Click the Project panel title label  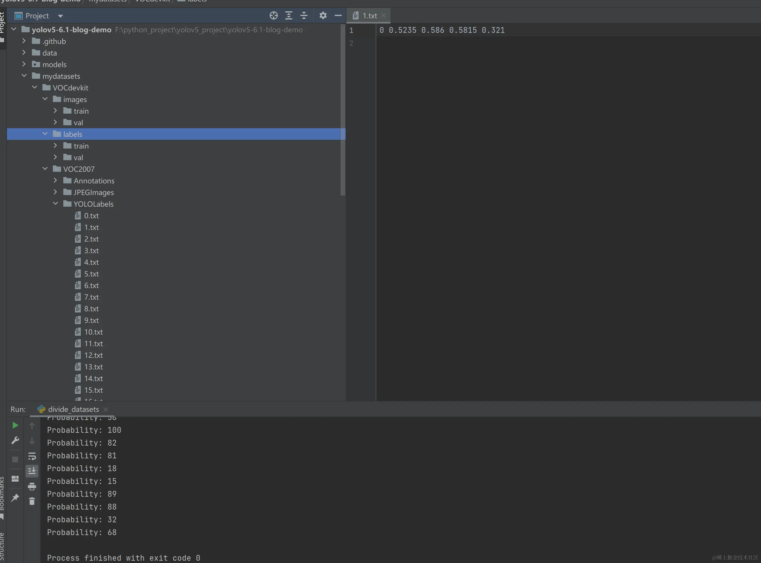click(37, 16)
